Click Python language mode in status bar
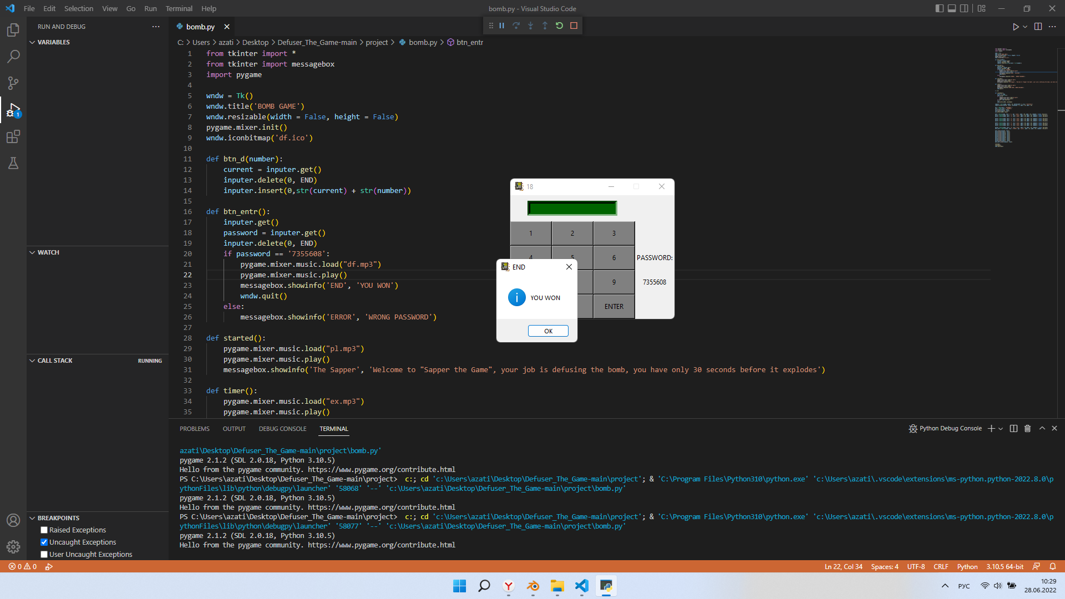 coord(967,567)
